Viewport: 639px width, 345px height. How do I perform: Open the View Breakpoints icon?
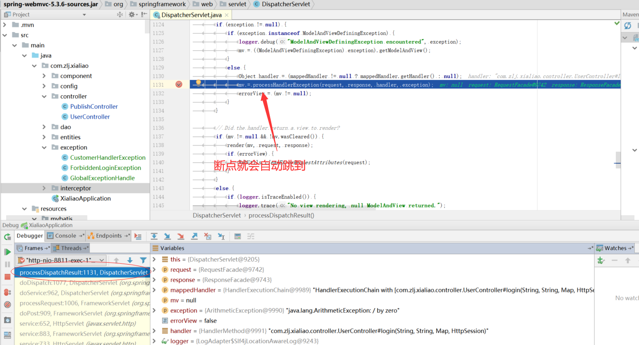(7, 292)
